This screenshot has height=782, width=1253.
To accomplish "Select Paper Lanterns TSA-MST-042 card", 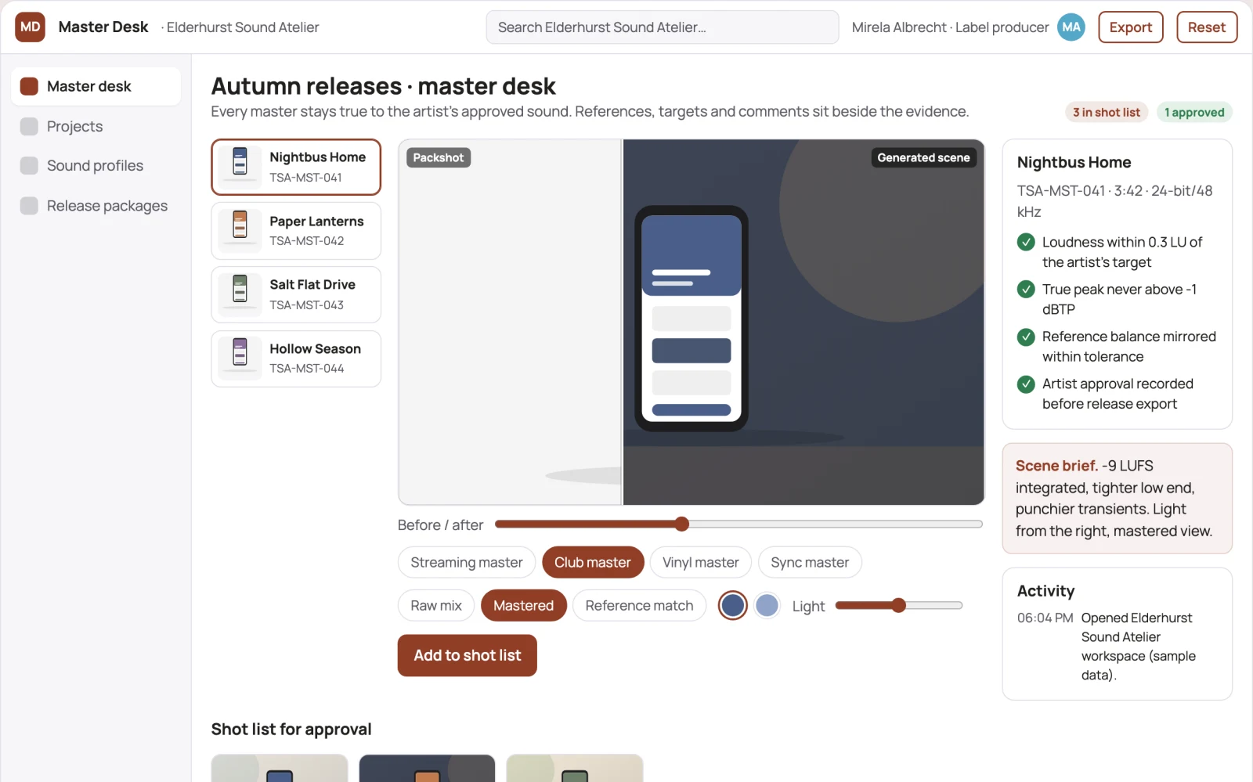I will pyautogui.click(x=296, y=231).
